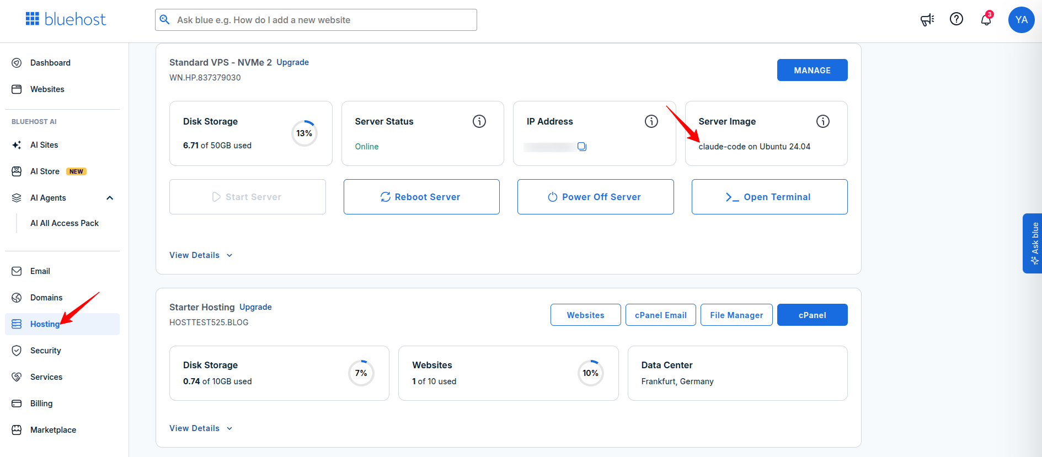Click Upgrade link next to Starter Hosting
Screen dimensions: 1042x457
pos(255,307)
